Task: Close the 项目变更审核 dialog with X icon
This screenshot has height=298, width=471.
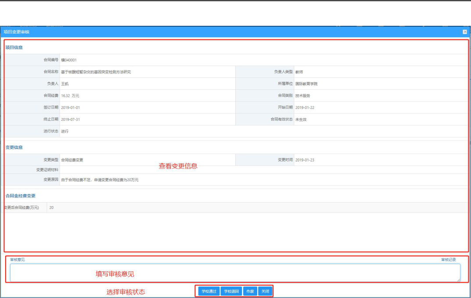Action: tap(465, 32)
